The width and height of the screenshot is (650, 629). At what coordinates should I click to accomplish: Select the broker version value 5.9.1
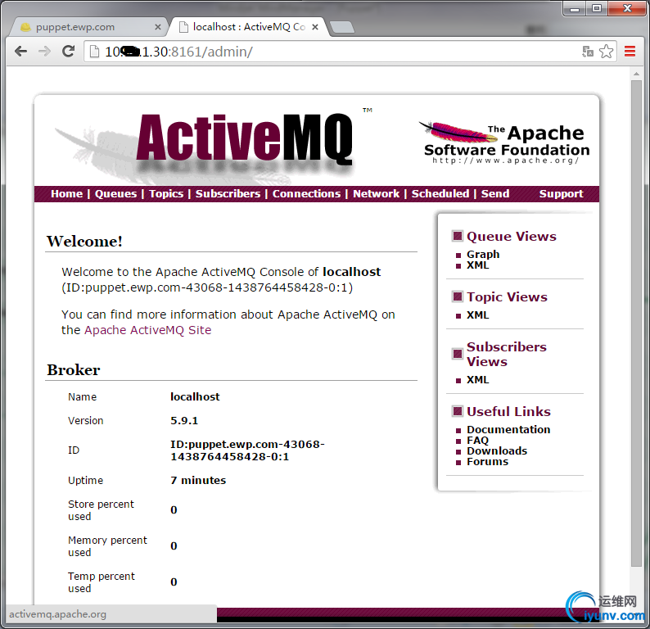pos(184,420)
